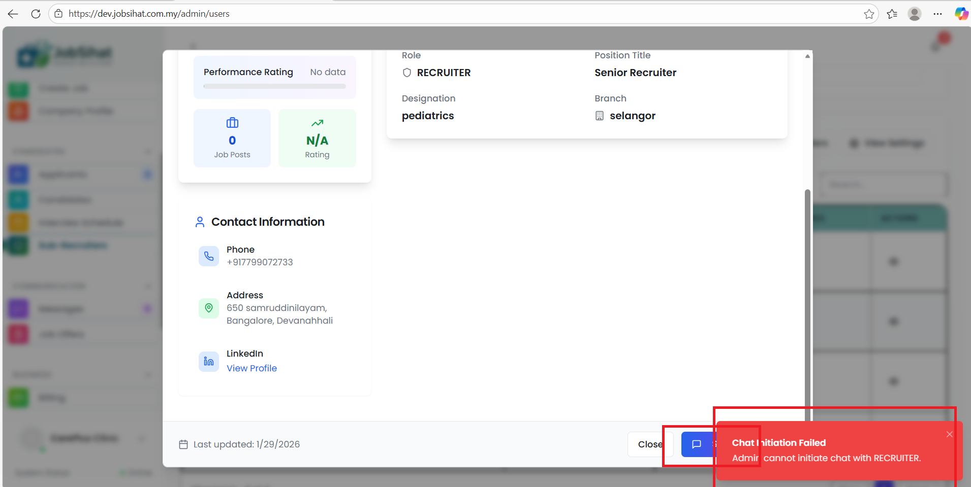Open browser favorites list
The height and width of the screenshot is (487, 971).
pos(892,14)
